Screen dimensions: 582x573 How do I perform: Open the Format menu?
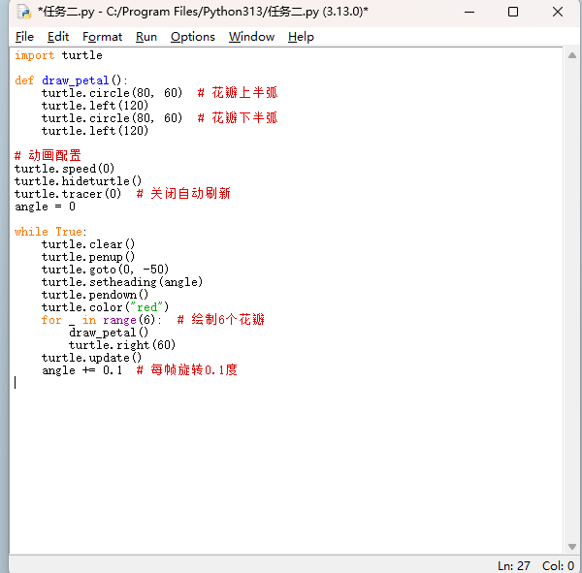click(102, 37)
